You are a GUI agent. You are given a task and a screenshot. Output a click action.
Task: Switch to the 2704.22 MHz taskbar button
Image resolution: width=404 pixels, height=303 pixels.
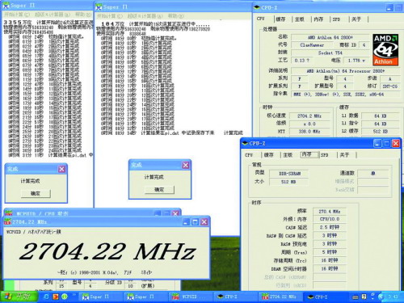coord(280,297)
